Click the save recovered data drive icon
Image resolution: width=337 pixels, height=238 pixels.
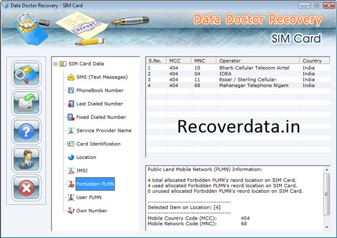tap(26, 102)
